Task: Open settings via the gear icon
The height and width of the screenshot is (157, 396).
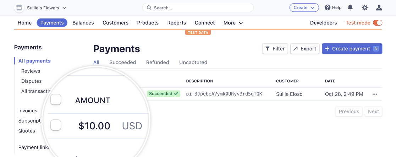Action: coord(365,7)
